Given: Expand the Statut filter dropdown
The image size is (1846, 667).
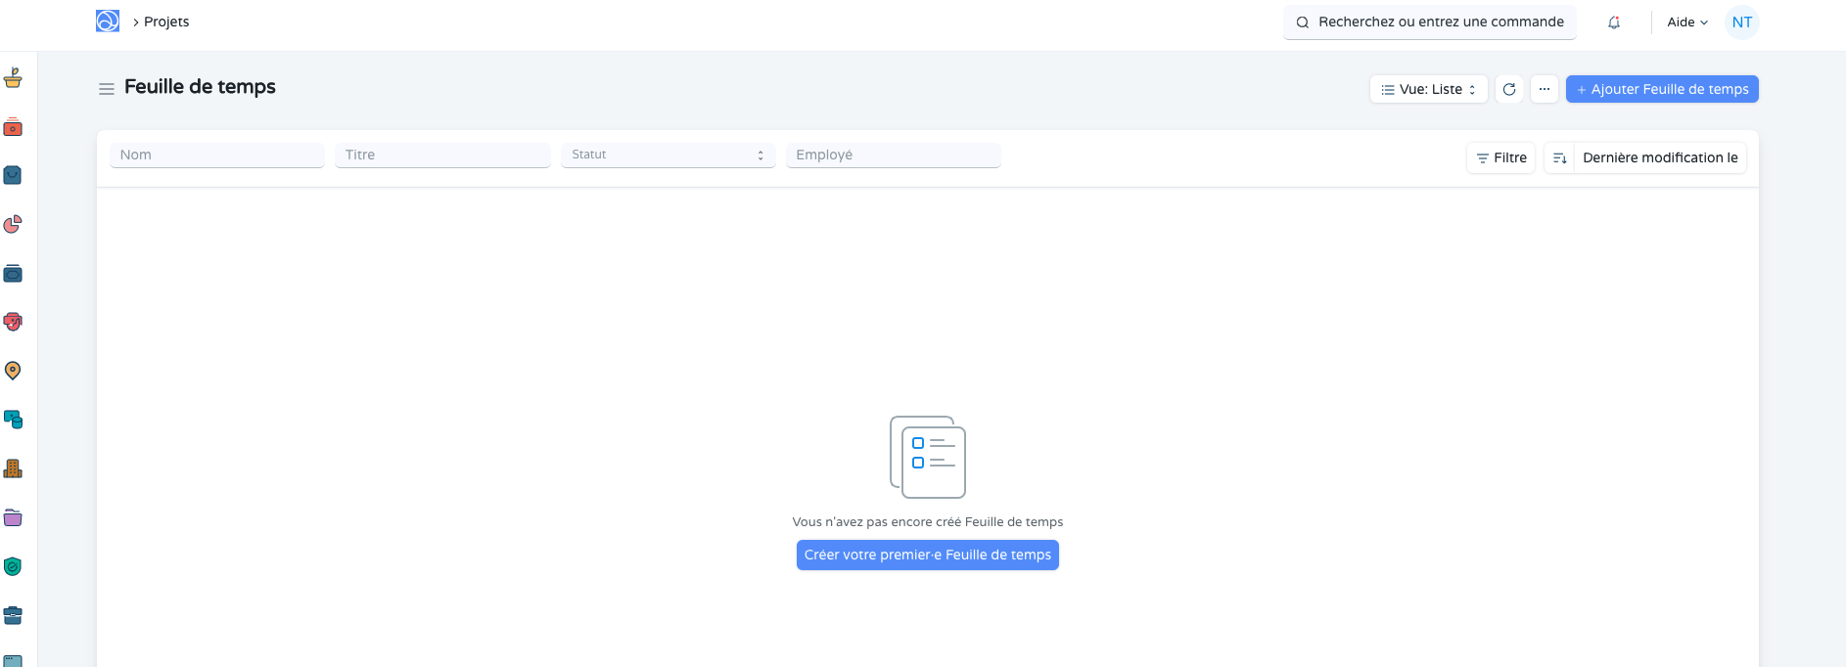Looking at the screenshot, I should coord(668,155).
